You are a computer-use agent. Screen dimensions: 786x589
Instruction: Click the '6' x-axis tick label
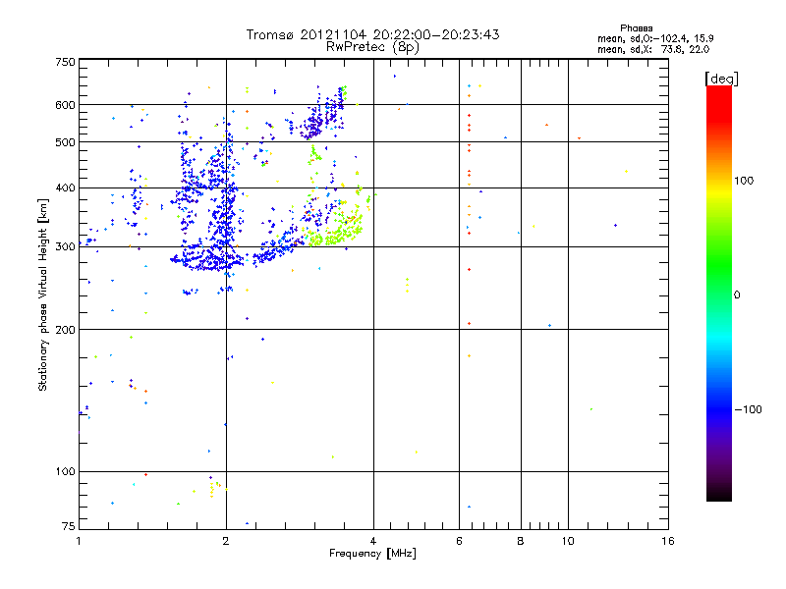click(459, 541)
